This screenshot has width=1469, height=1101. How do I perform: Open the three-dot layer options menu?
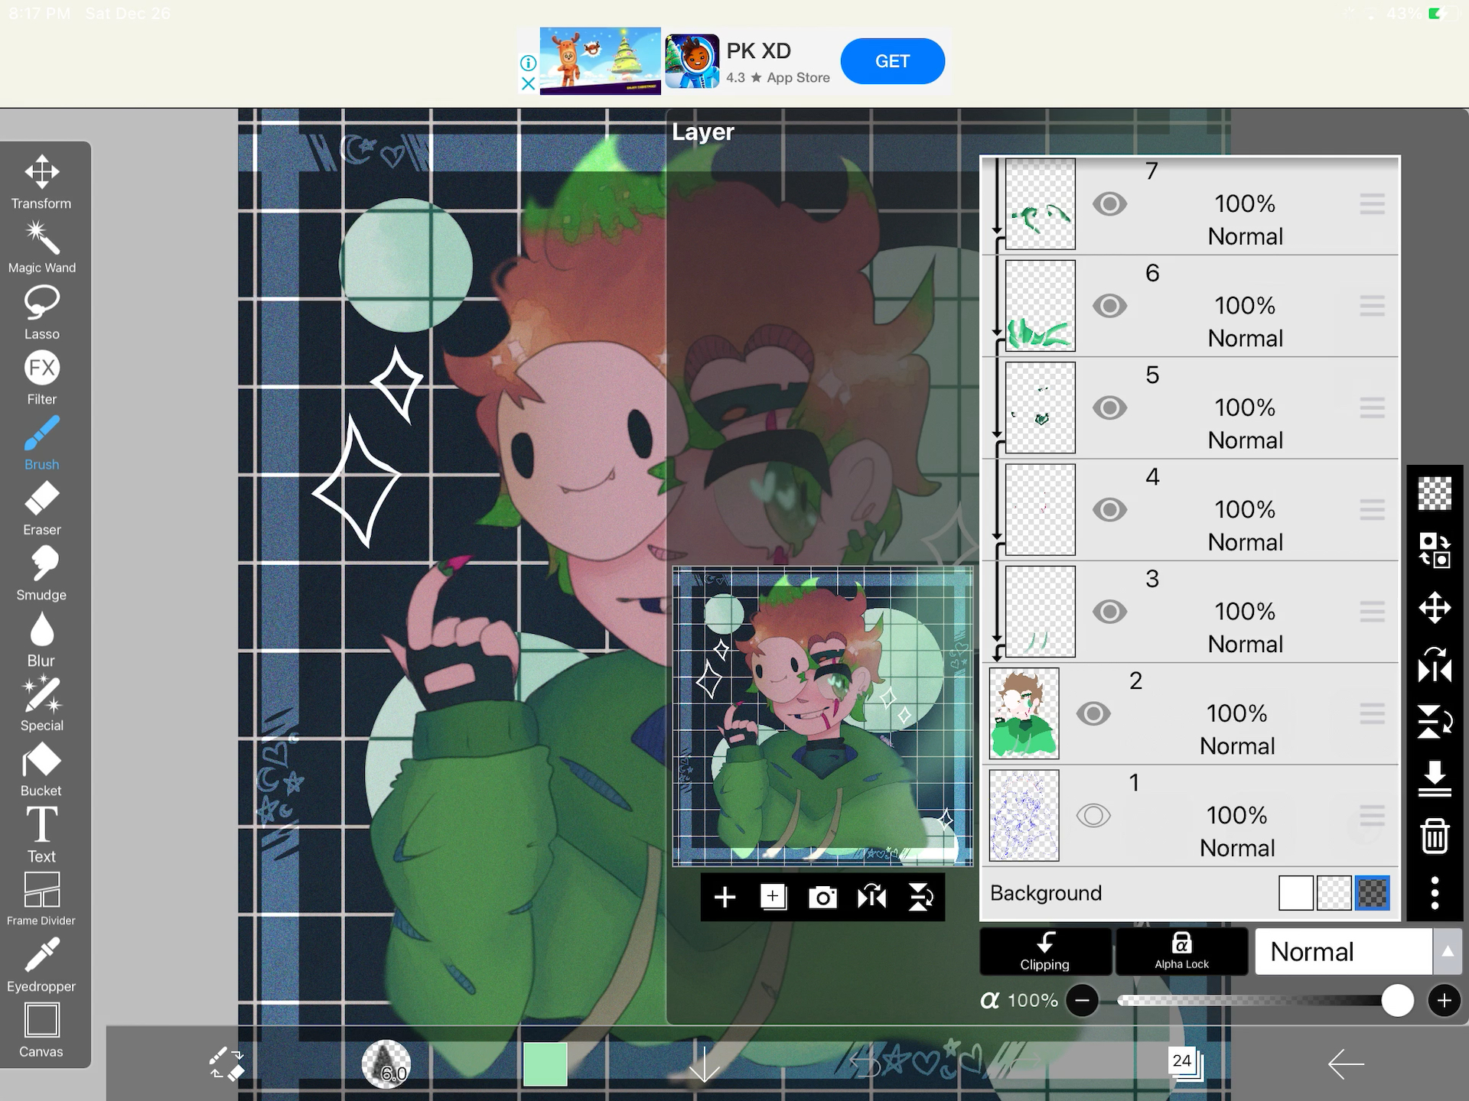1435,893
